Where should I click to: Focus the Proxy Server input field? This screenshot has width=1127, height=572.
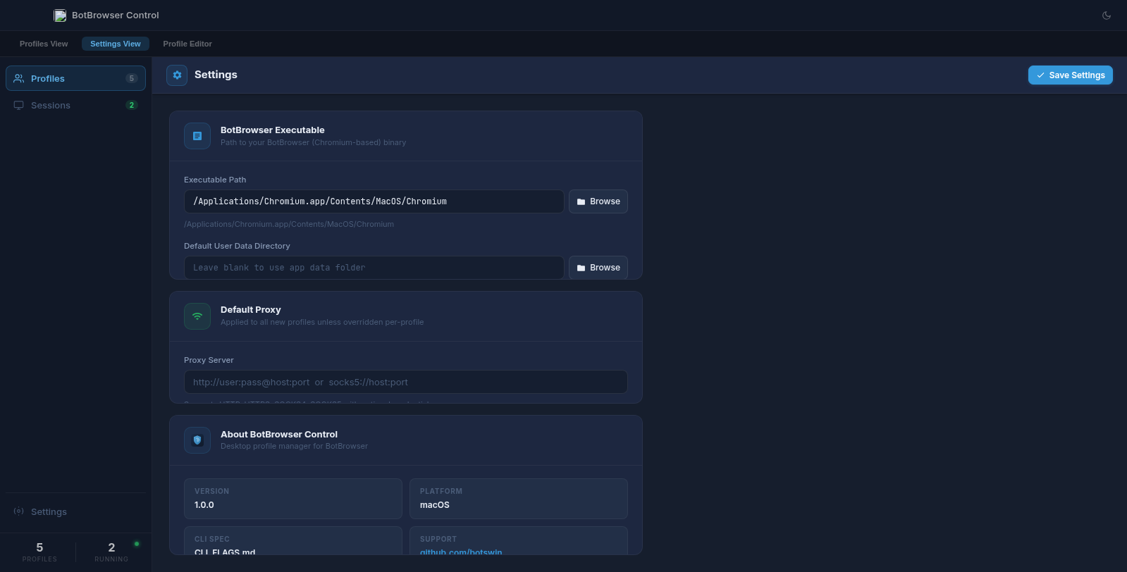406,382
